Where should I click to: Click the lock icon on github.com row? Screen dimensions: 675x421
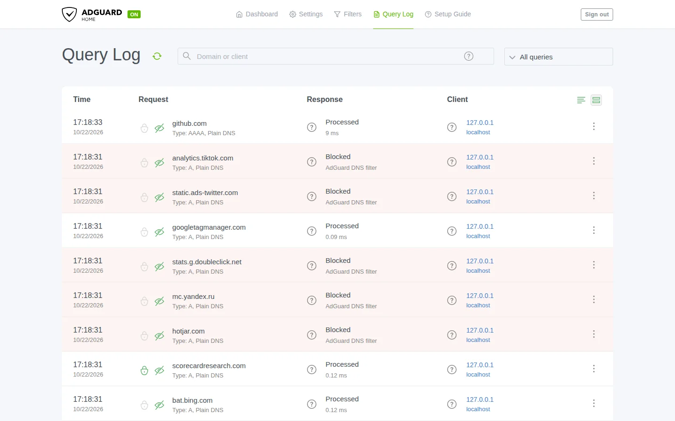tap(144, 128)
